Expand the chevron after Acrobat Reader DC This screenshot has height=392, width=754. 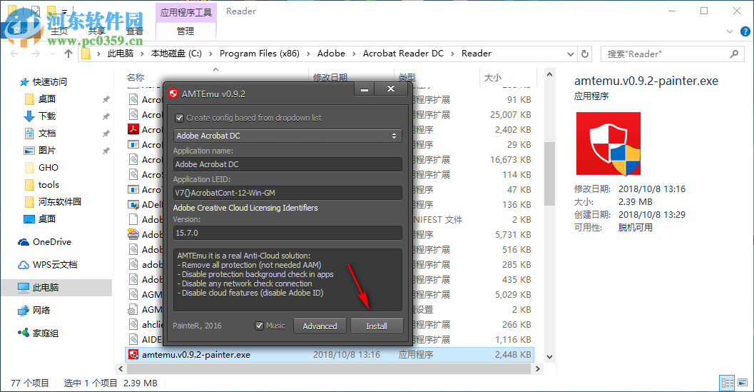point(452,54)
